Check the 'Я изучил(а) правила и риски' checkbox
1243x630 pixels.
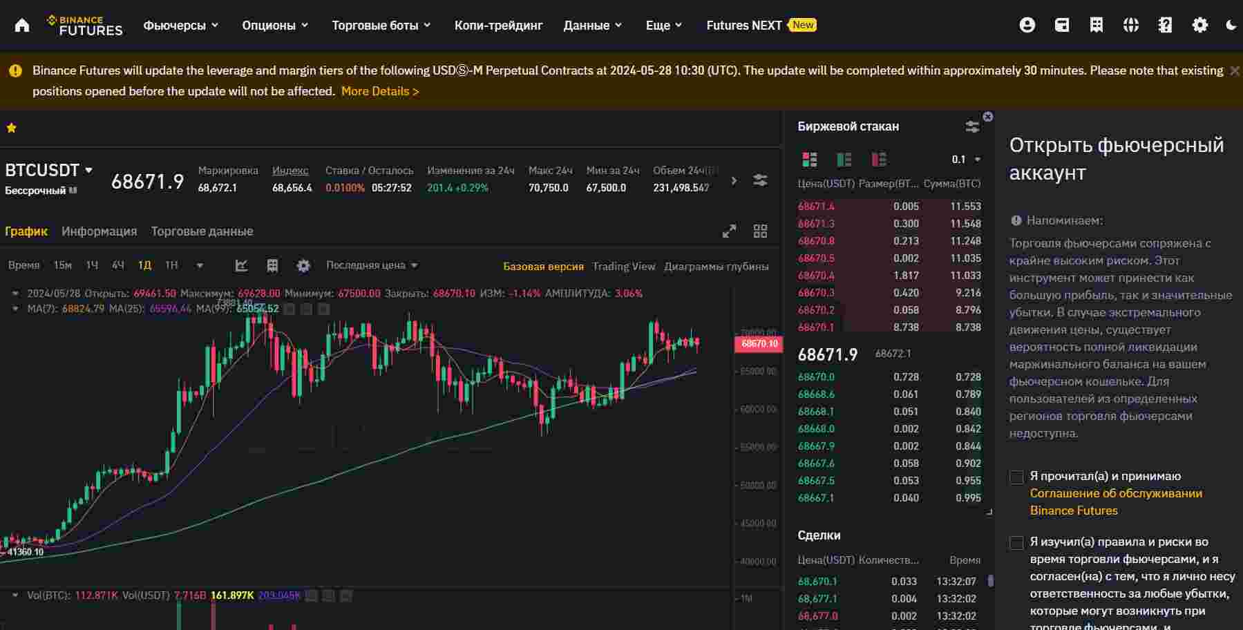[1016, 543]
